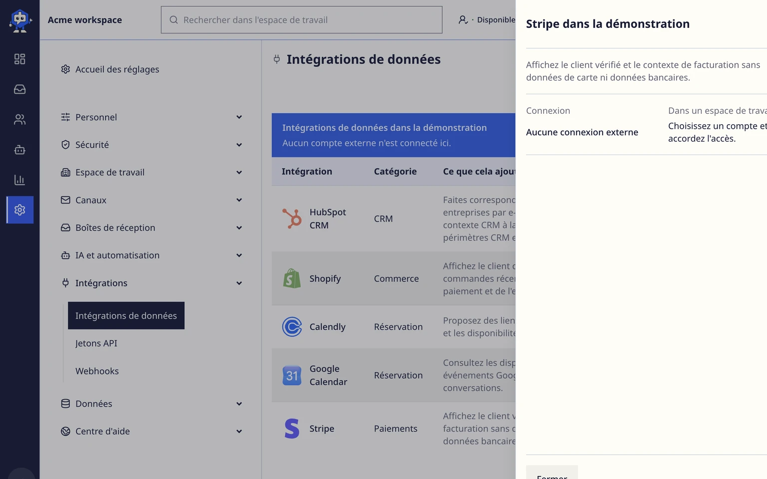Image resolution: width=767 pixels, height=479 pixels.
Task: Focus the workspace search field
Action: [x=302, y=20]
